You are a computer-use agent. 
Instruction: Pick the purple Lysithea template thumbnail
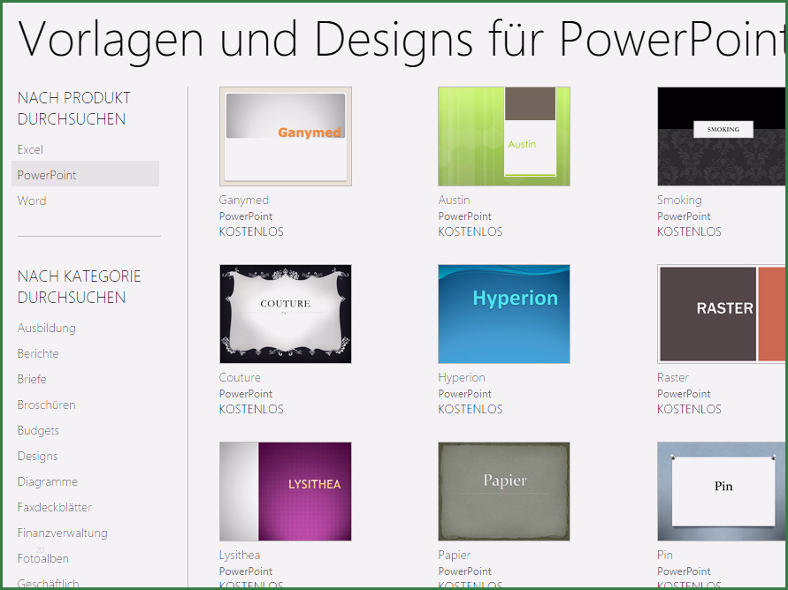pos(285,491)
